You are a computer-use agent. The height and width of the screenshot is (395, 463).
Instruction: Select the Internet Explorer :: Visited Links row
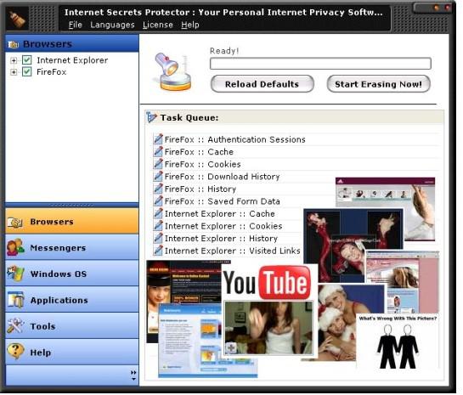tap(227, 251)
